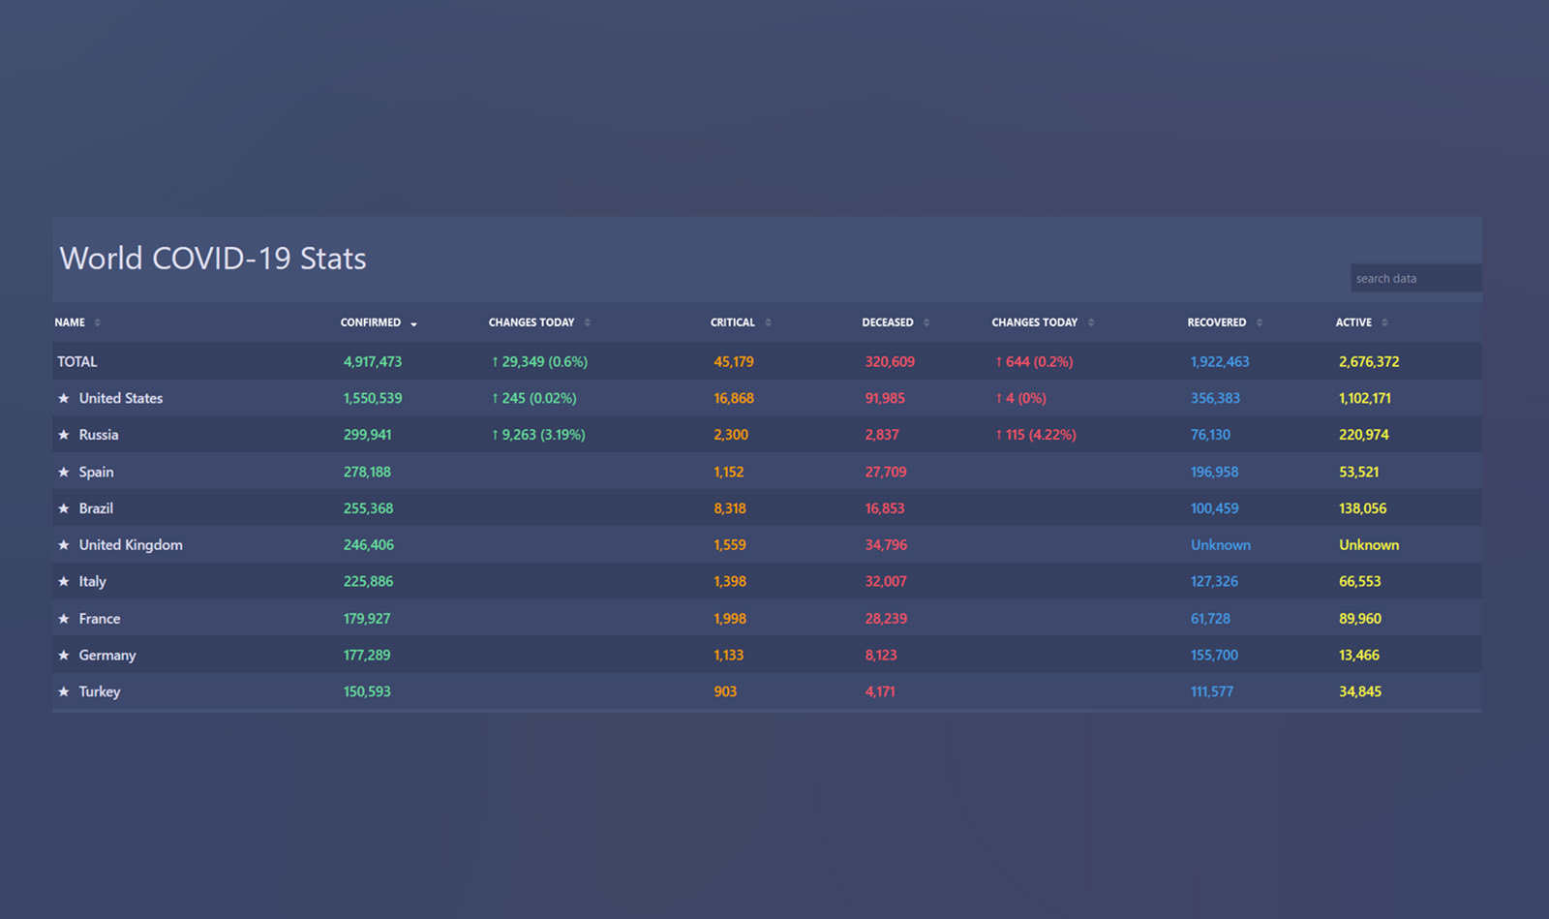The image size is (1549, 919).
Task: Sort by confirmed Changes Today column
Action: pos(532,322)
